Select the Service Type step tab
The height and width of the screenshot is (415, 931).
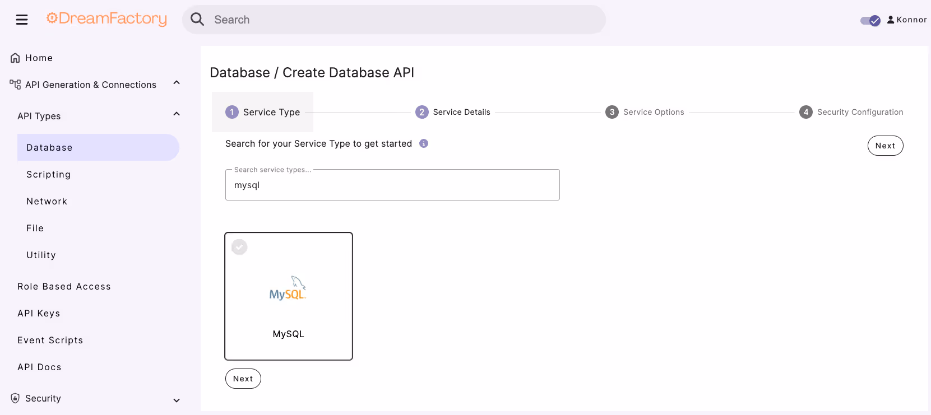pos(262,112)
